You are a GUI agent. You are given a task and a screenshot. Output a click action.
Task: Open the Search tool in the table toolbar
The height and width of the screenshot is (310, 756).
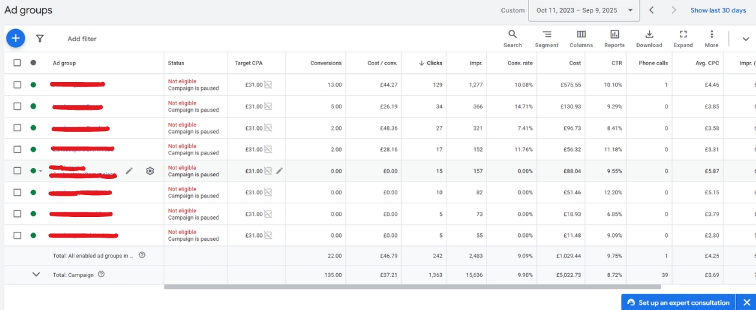(x=512, y=39)
